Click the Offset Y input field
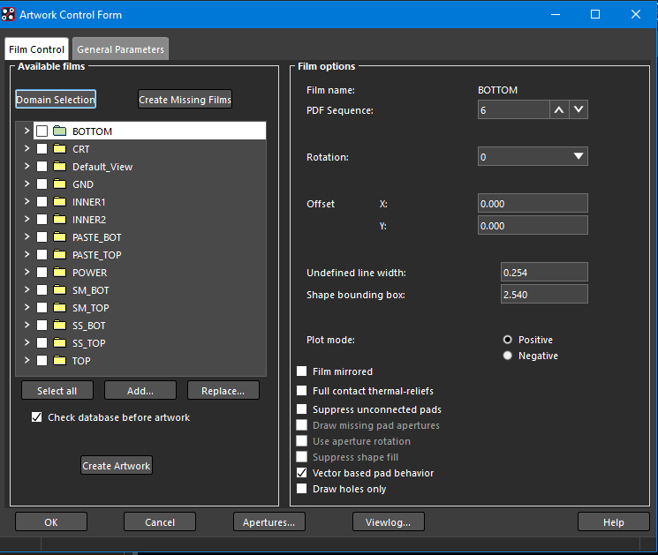Viewport: 658px width, 555px height. point(533,226)
